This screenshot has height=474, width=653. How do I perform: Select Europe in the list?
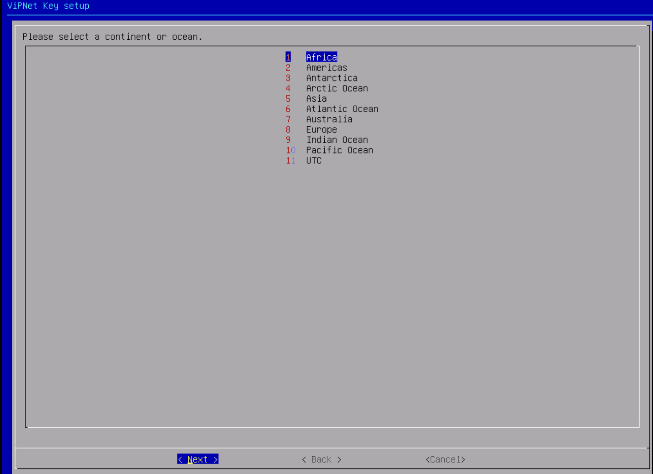tap(321, 130)
